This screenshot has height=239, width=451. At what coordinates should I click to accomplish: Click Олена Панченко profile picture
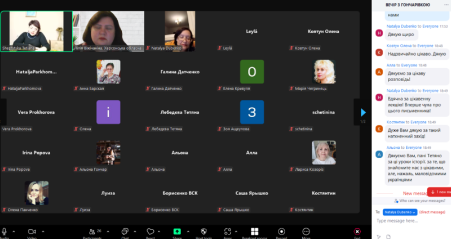click(x=36, y=193)
